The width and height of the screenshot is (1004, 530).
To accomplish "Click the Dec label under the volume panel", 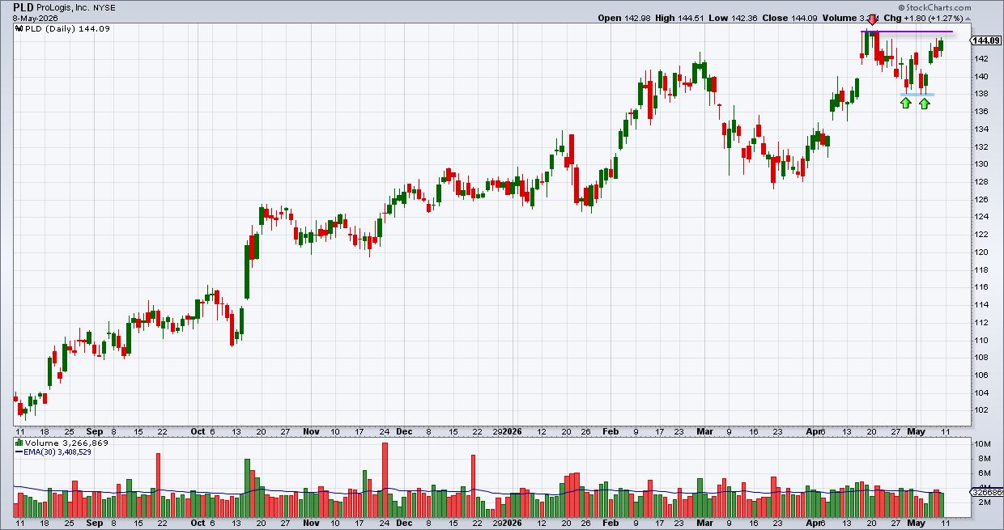I will point(404,524).
